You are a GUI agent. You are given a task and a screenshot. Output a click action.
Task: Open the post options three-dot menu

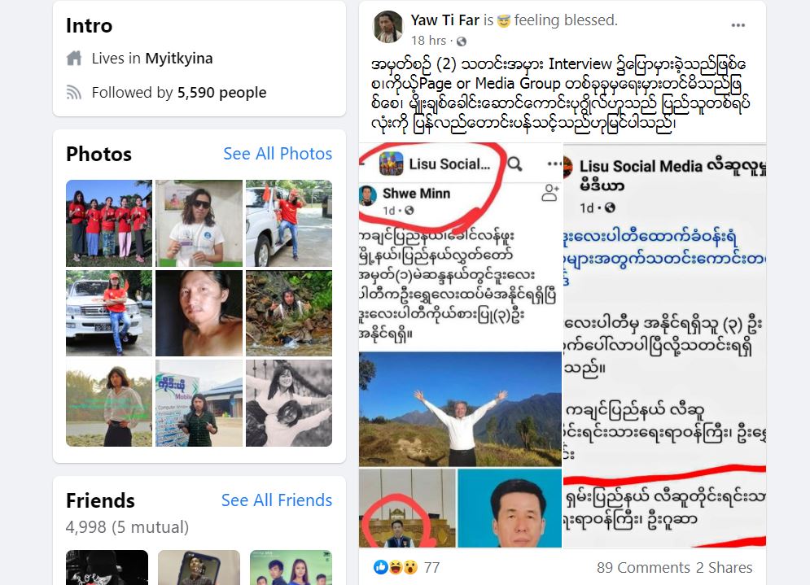(738, 25)
